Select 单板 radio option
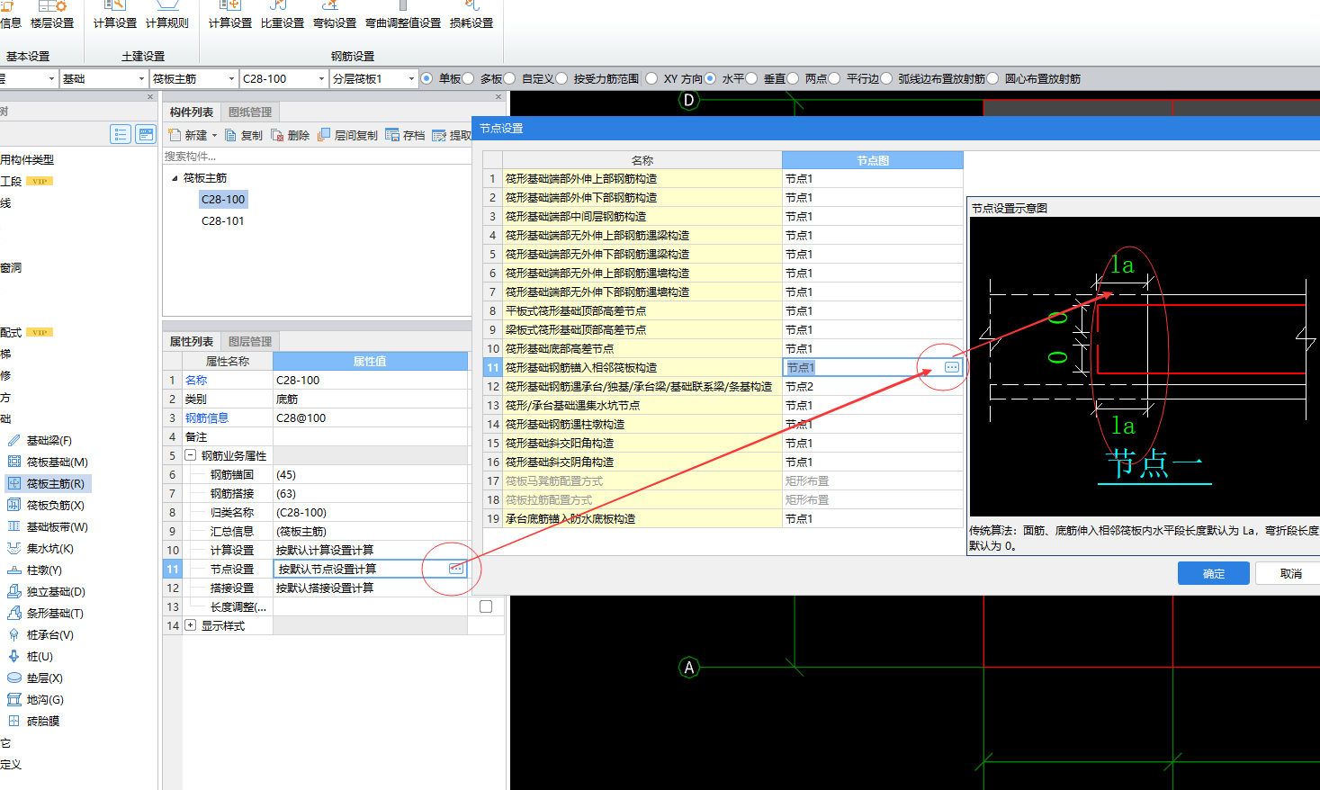The width and height of the screenshot is (1320, 790). click(x=427, y=78)
